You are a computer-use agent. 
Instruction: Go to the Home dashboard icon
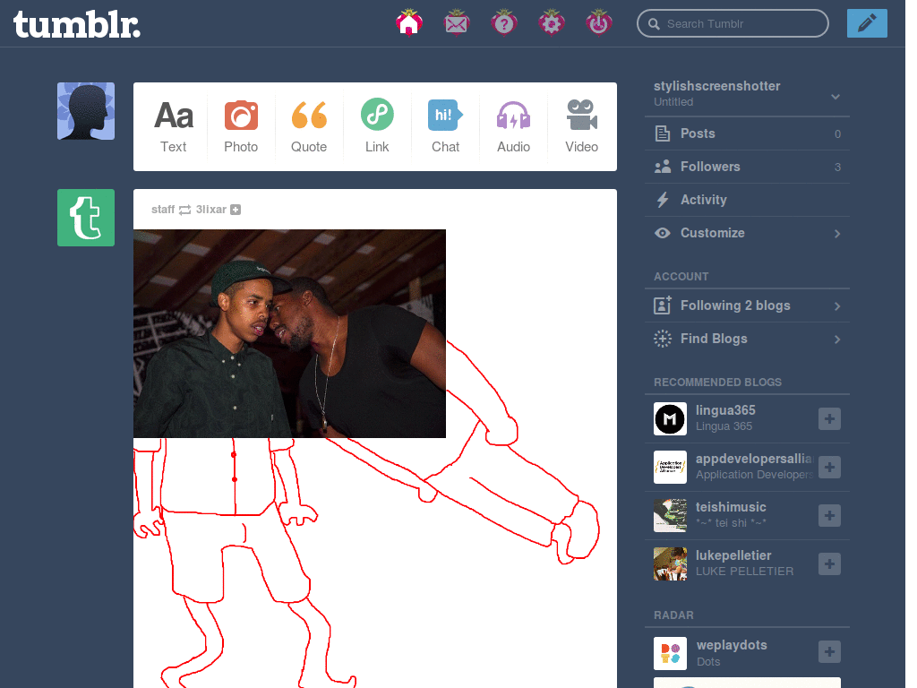(x=409, y=22)
